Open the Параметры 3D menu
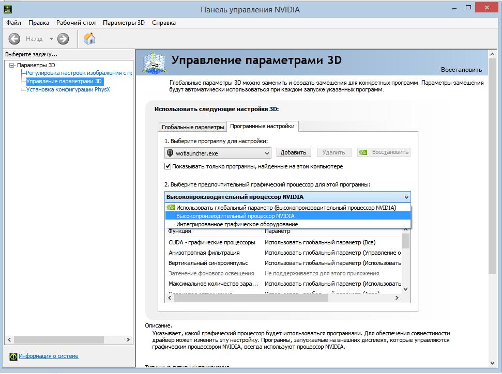The height and width of the screenshot is (374, 502). (124, 23)
